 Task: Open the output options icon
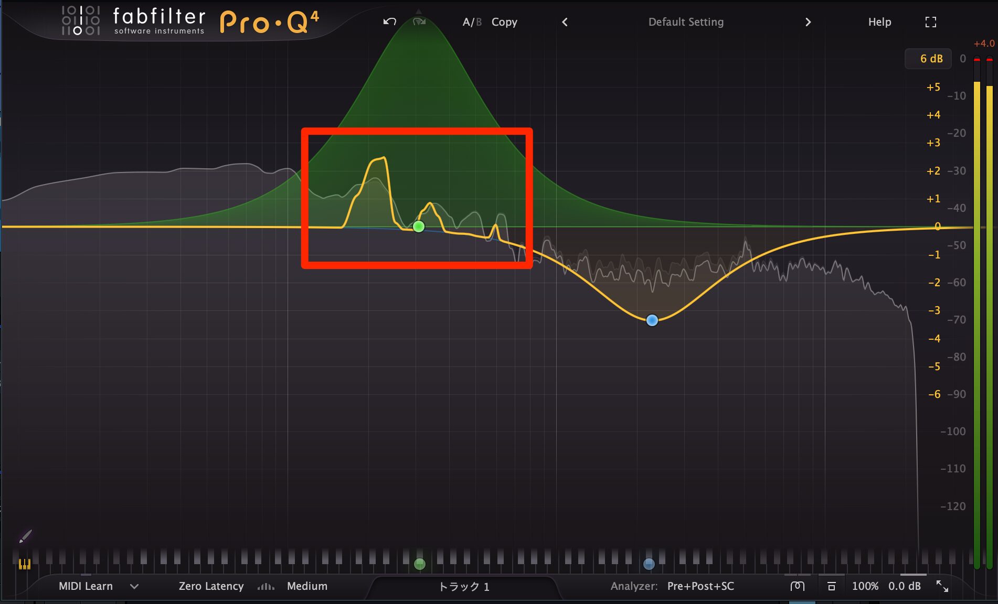[x=832, y=586]
